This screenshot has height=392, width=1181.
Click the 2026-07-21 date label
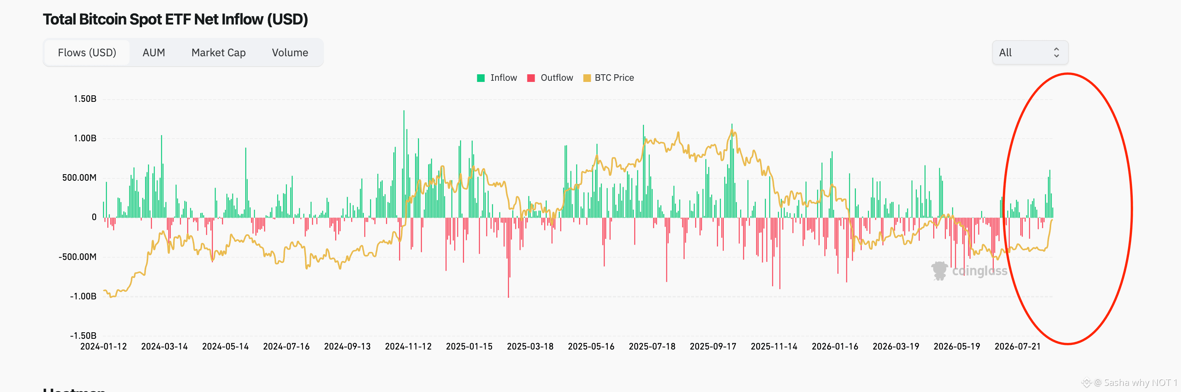pos(1018,346)
